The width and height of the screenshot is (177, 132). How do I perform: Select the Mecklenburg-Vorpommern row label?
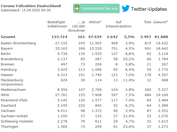(12, 82)
